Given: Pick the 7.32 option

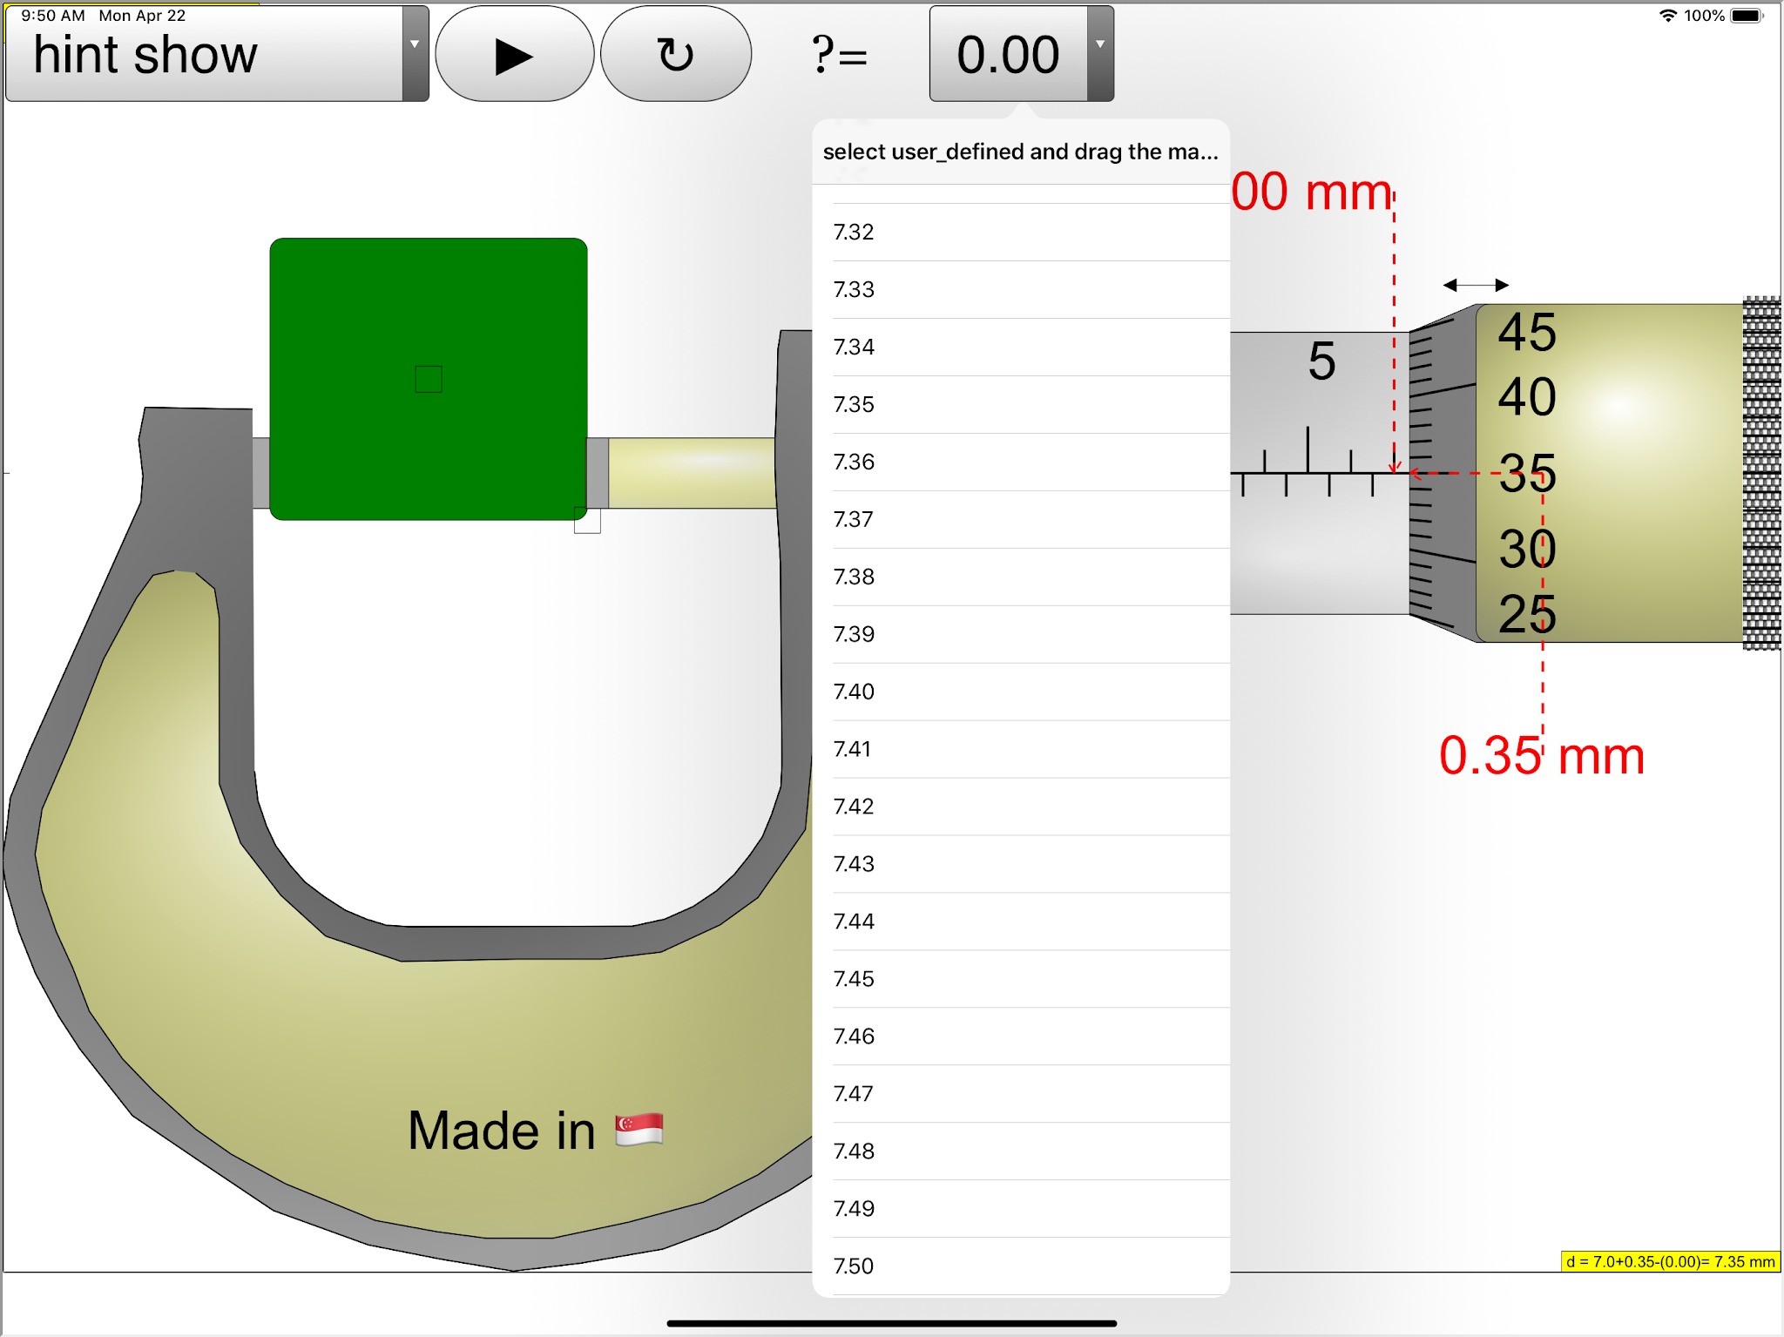Looking at the screenshot, I should [x=854, y=233].
